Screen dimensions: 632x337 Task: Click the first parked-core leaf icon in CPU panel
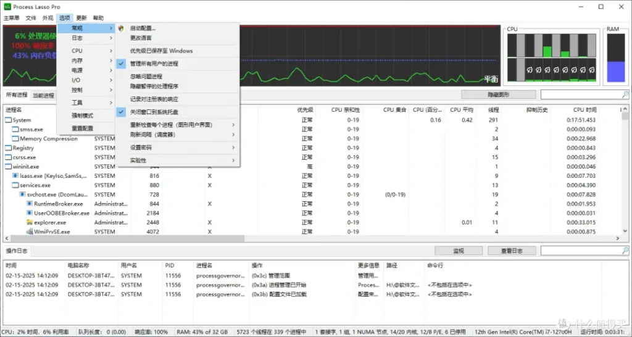point(530,70)
